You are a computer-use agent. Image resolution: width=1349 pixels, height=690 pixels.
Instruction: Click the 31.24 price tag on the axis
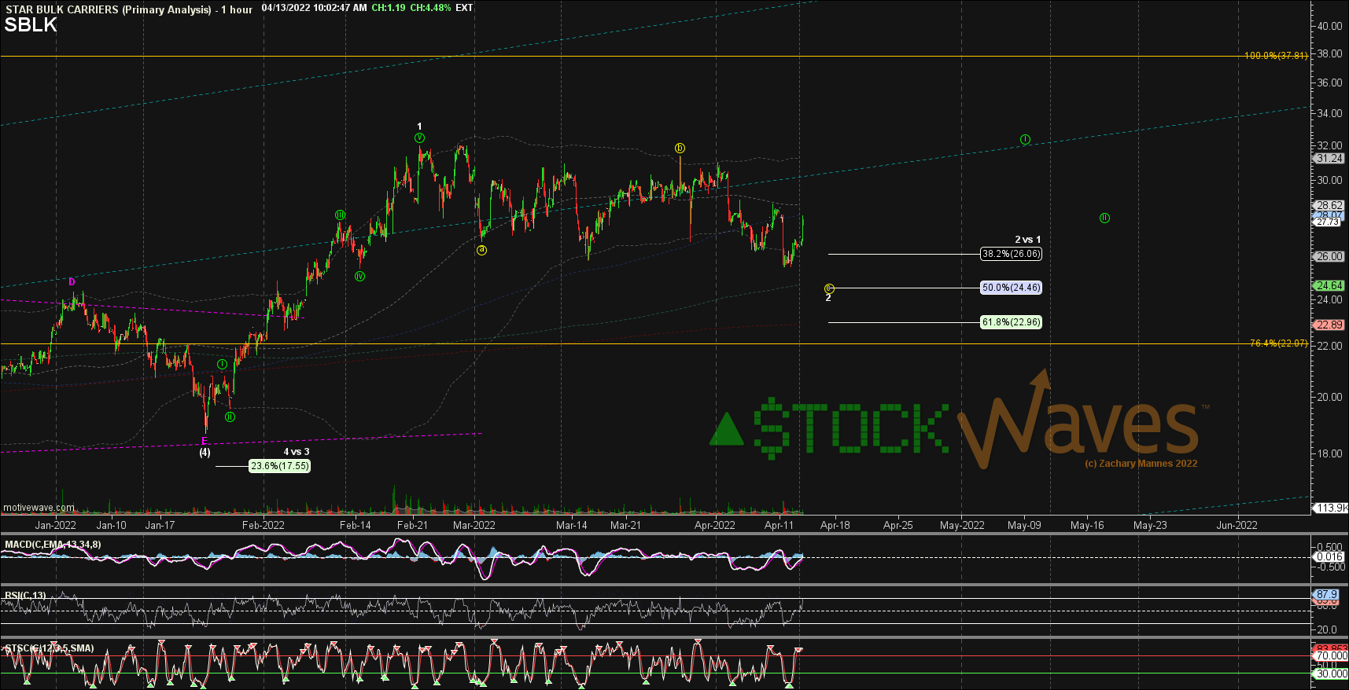click(1329, 158)
